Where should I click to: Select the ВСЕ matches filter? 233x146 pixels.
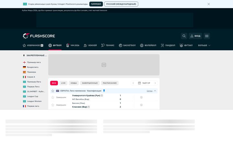pos(54,83)
